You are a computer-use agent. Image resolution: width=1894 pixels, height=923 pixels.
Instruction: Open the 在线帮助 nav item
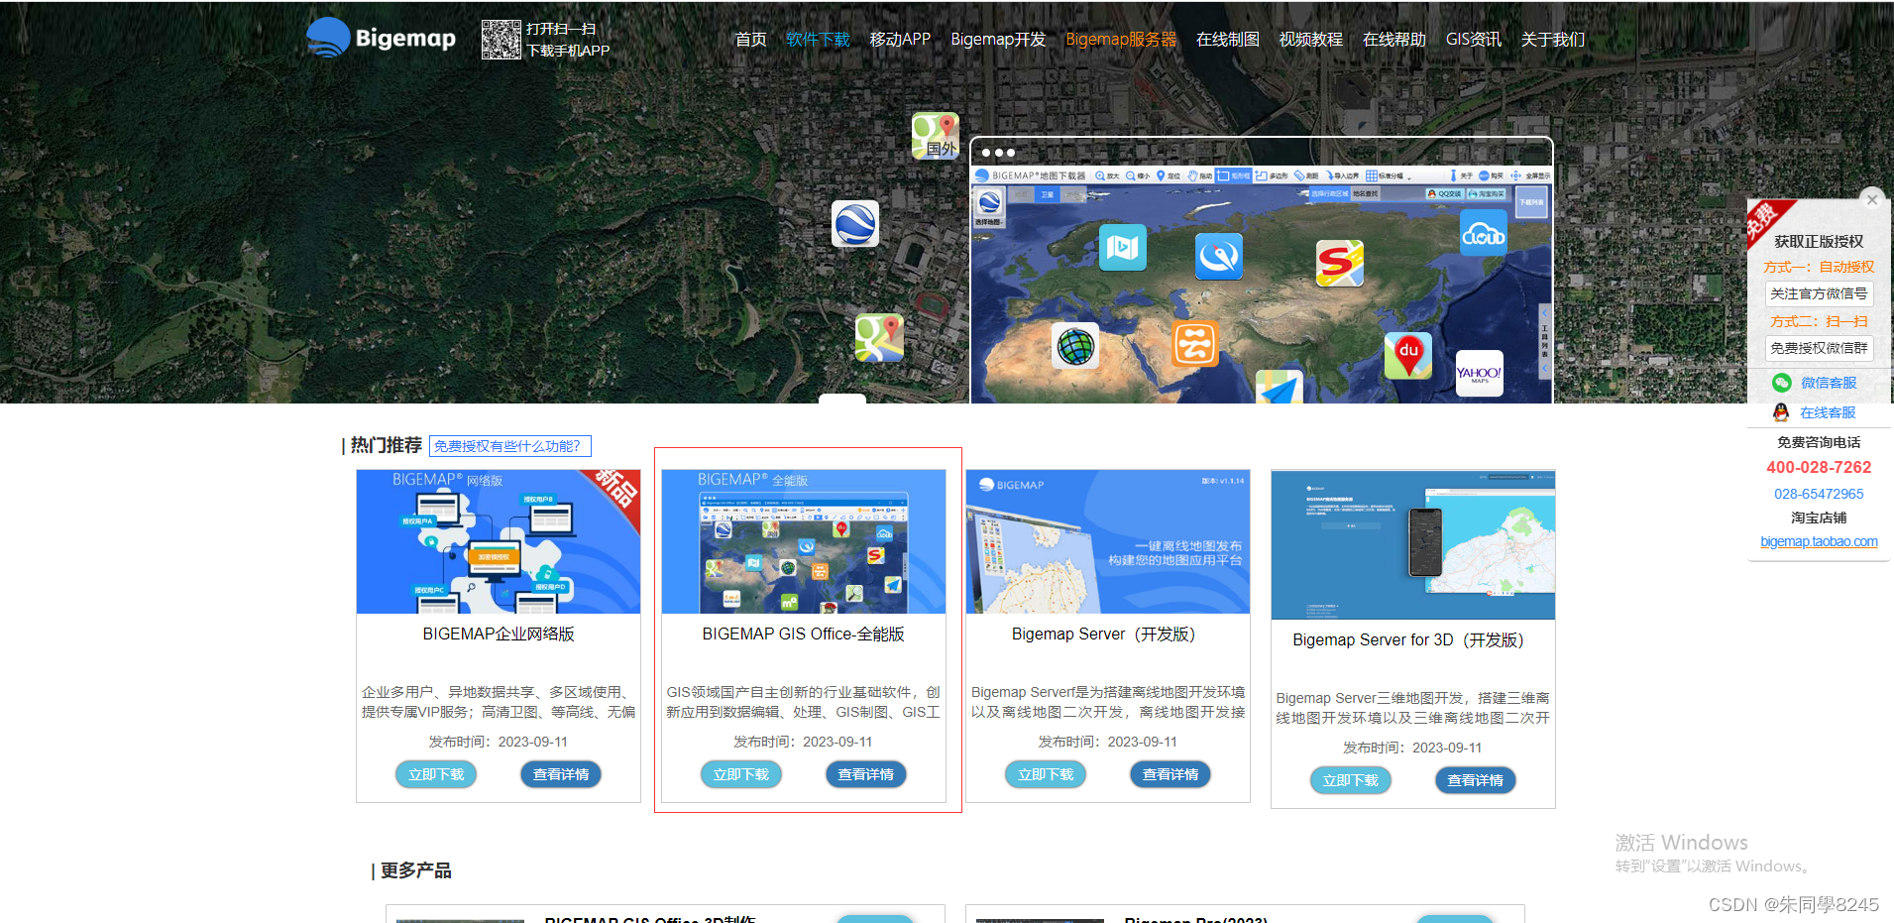coord(1394,39)
